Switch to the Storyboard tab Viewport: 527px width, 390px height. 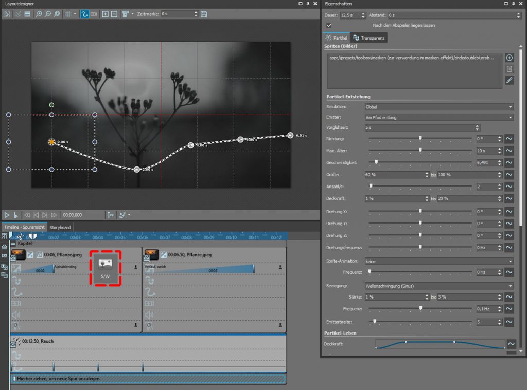click(60, 227)
